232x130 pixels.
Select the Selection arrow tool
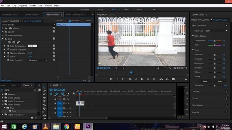44,87
